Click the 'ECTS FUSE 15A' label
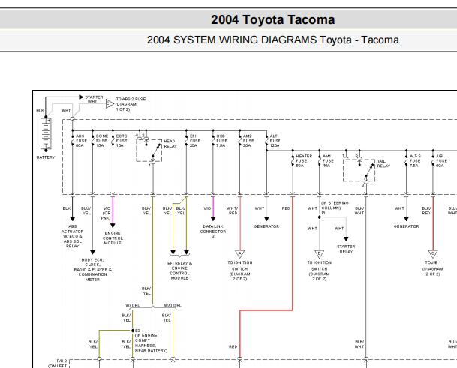Image resolution: width=457 pixels, height=368 pixels. (x=122, y=141)
